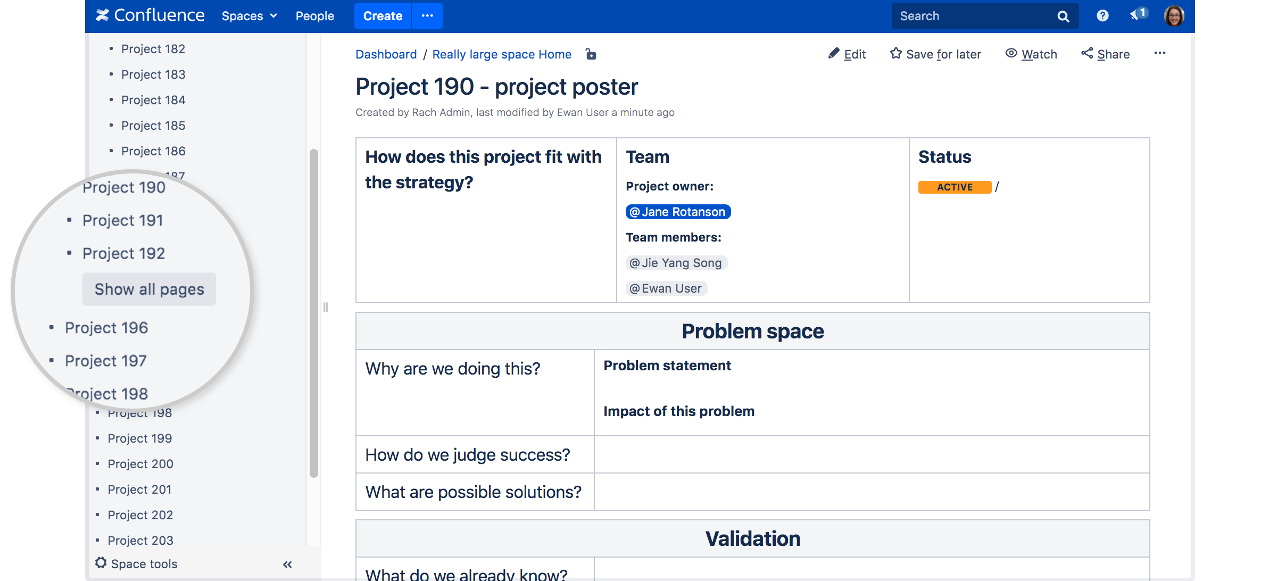Screen dimensions: 1277x581
Task: Open Project 203 in sidebar
Action: [x=140, y=541]
